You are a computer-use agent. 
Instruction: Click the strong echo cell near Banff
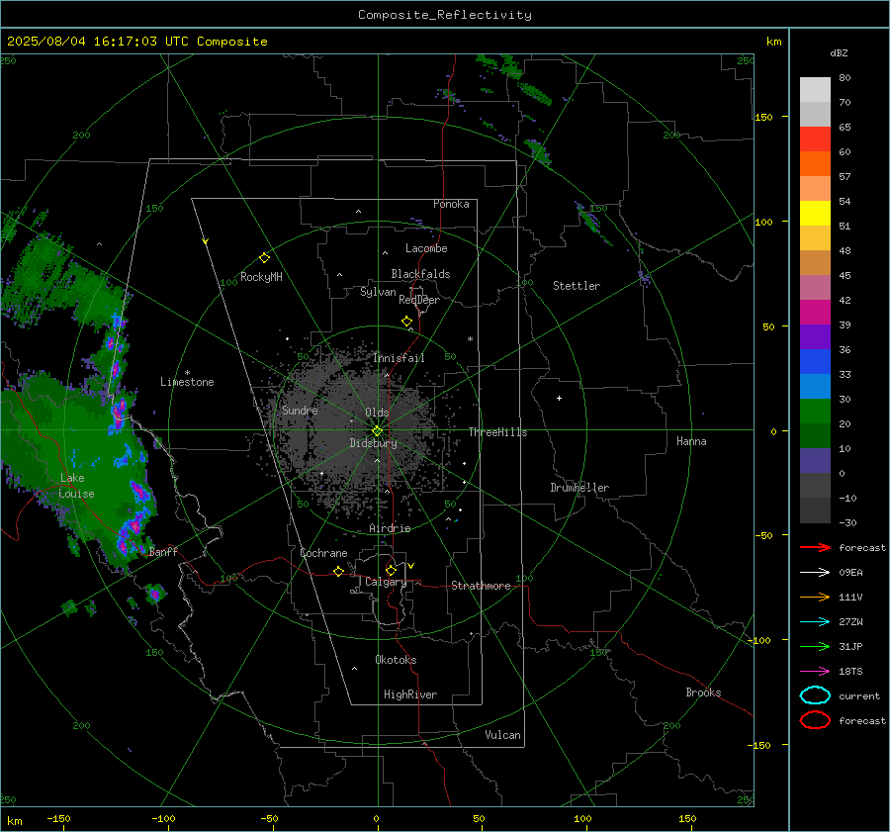click(x=155, y=594)
